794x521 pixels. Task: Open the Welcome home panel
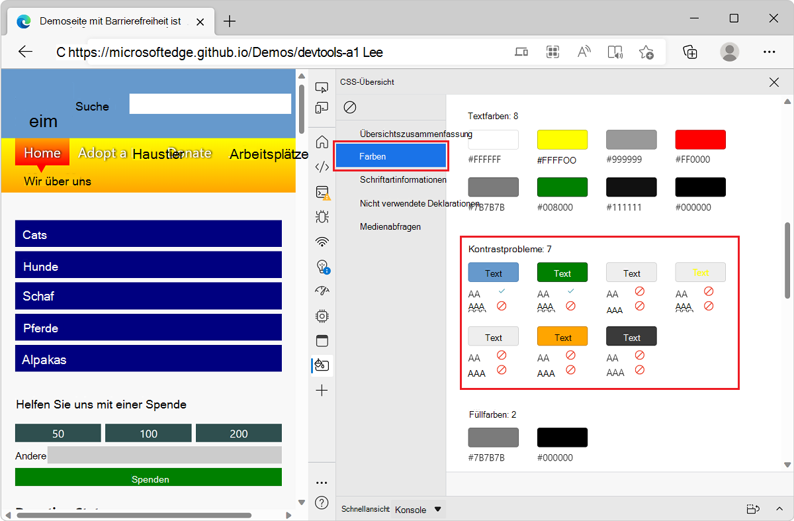pyautogui.click(x=322, y=140)
